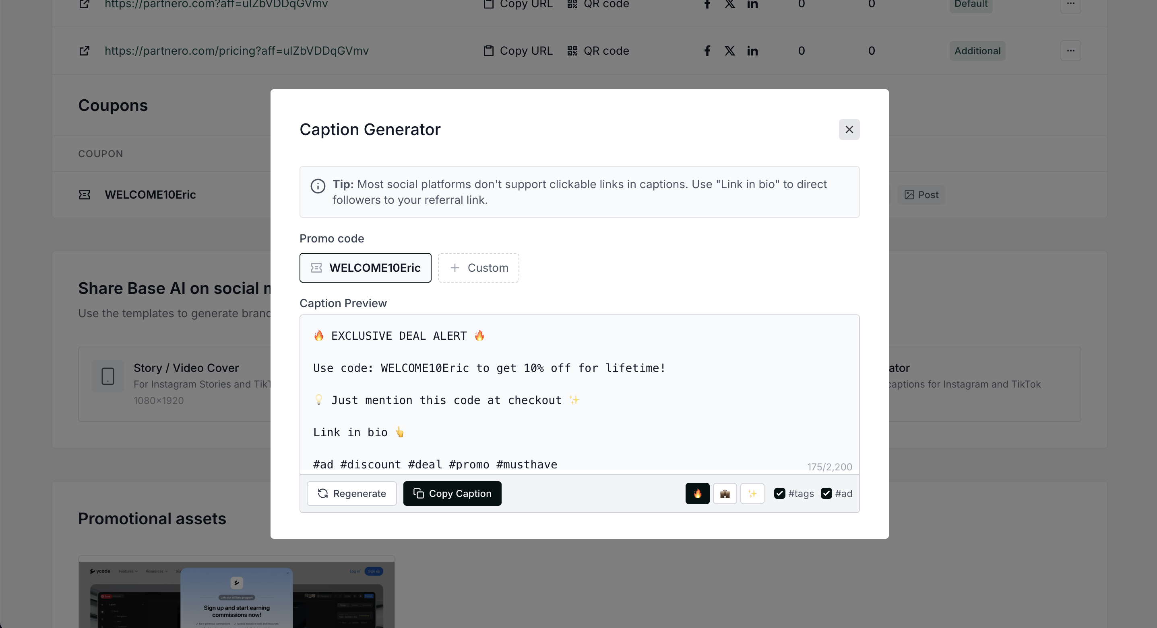Open pricing referral link external icon
The height and width of the screenshot is (628, 1157).
point(85,51)
